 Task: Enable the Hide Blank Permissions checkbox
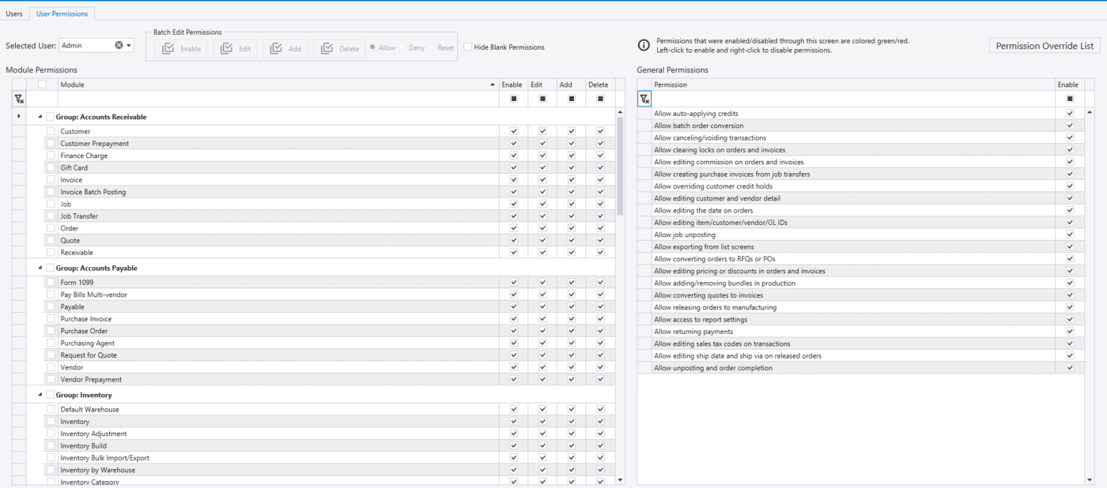coord(467,47)
